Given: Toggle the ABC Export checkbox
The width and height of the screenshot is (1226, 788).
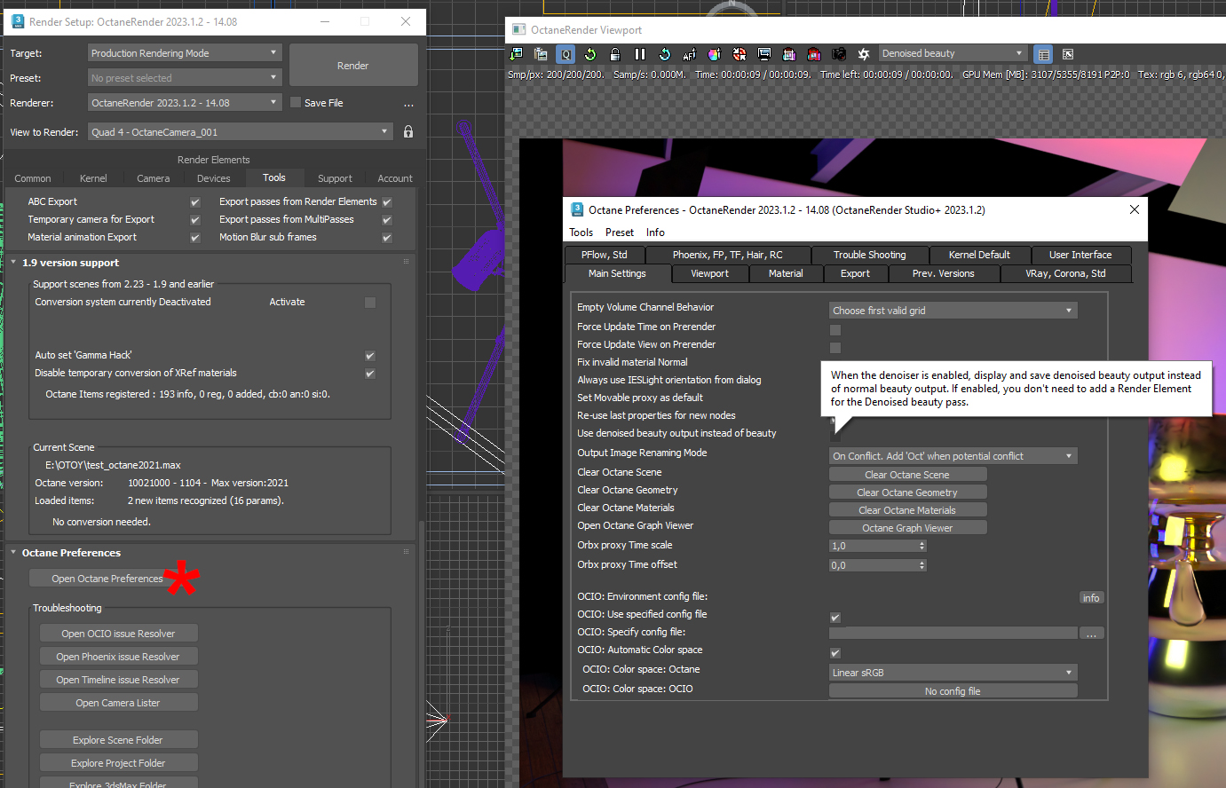Looking at the screenshot, I should (195, 202).
